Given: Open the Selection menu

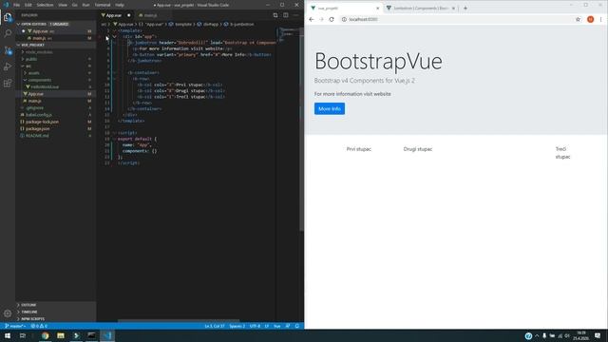Looking at the screenshot, I should click(x=45, y=5).
